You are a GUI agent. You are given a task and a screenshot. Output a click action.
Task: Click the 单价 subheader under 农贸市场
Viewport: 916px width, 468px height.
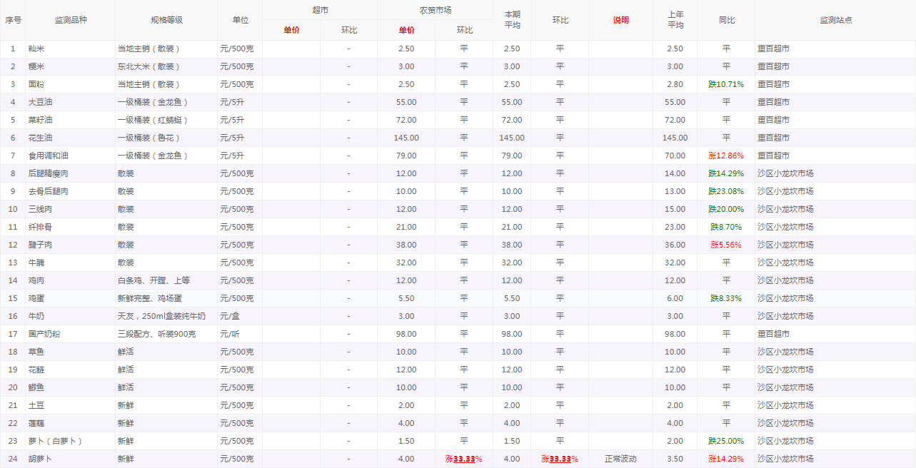(x=406, y=30)
